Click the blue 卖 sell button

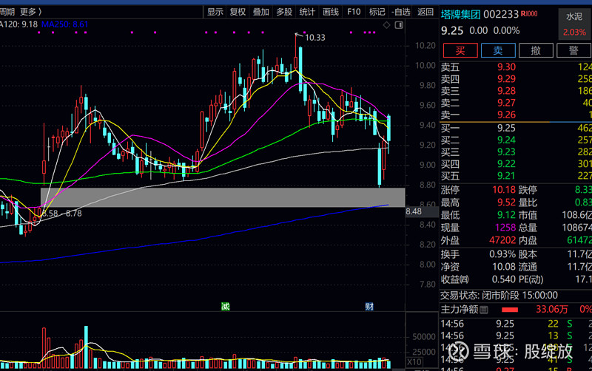coord(498,50)
